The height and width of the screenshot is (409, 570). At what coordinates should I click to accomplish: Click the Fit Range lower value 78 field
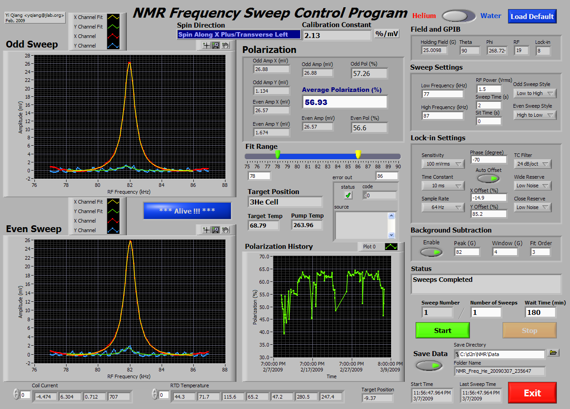pyautogui.click(x=259, y=176)
